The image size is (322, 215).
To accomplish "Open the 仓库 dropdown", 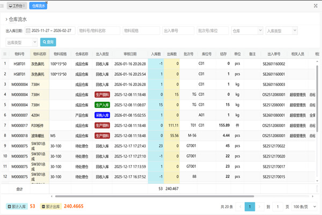I will pyautogui.click(x=247, y=31).
